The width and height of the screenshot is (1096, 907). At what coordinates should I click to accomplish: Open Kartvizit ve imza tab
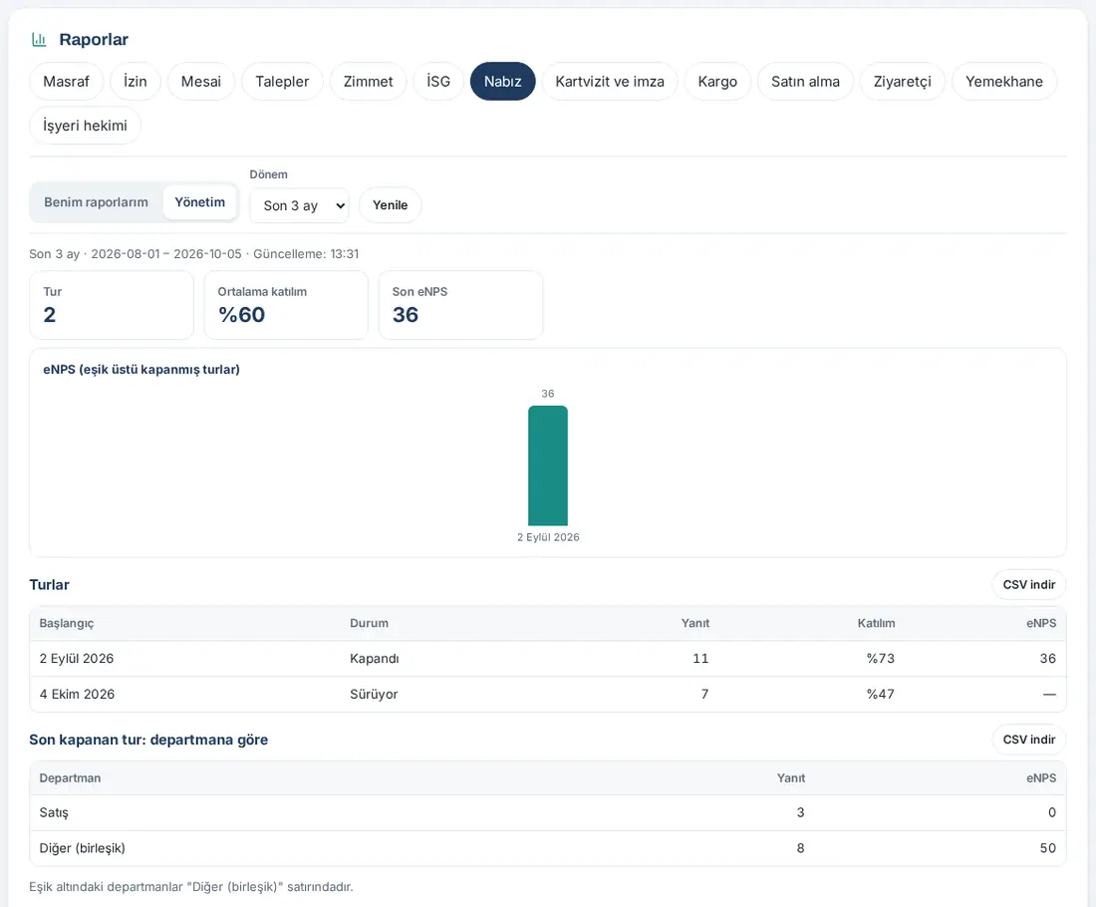click(610, 81)
